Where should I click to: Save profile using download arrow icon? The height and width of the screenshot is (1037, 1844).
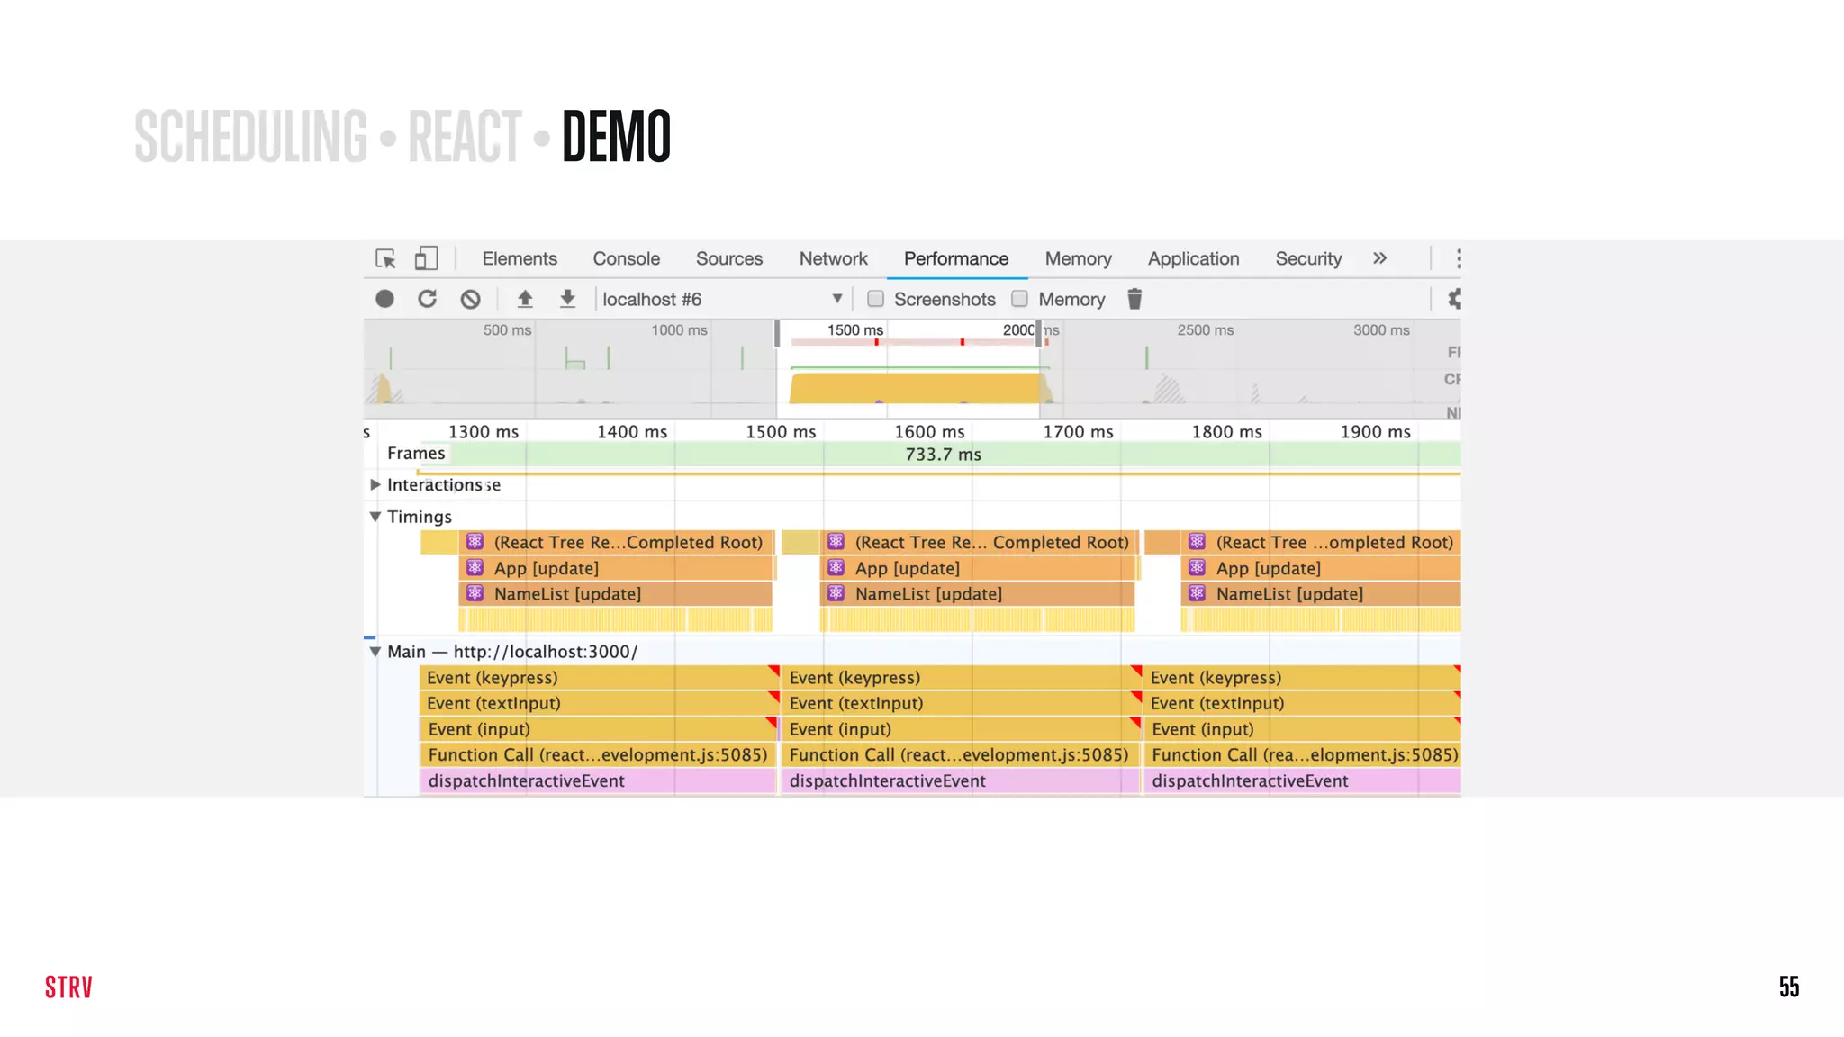click(x=567, y=299)
